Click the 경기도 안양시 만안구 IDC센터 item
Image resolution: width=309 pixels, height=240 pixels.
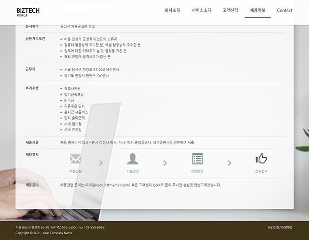click(x=87, y=75)
